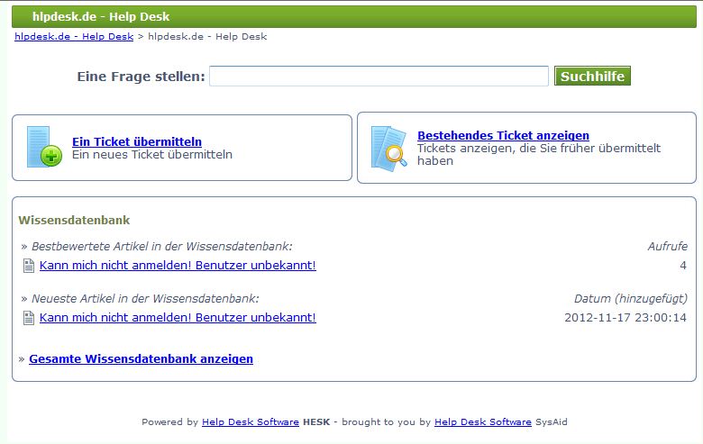Click the green header title 'hlpdesk.de - Help Desk'
This screenshot has width=703, height=444.
pos(101,16)
